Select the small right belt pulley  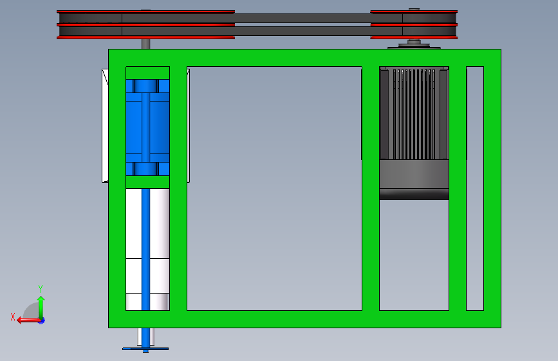point(414,24)
